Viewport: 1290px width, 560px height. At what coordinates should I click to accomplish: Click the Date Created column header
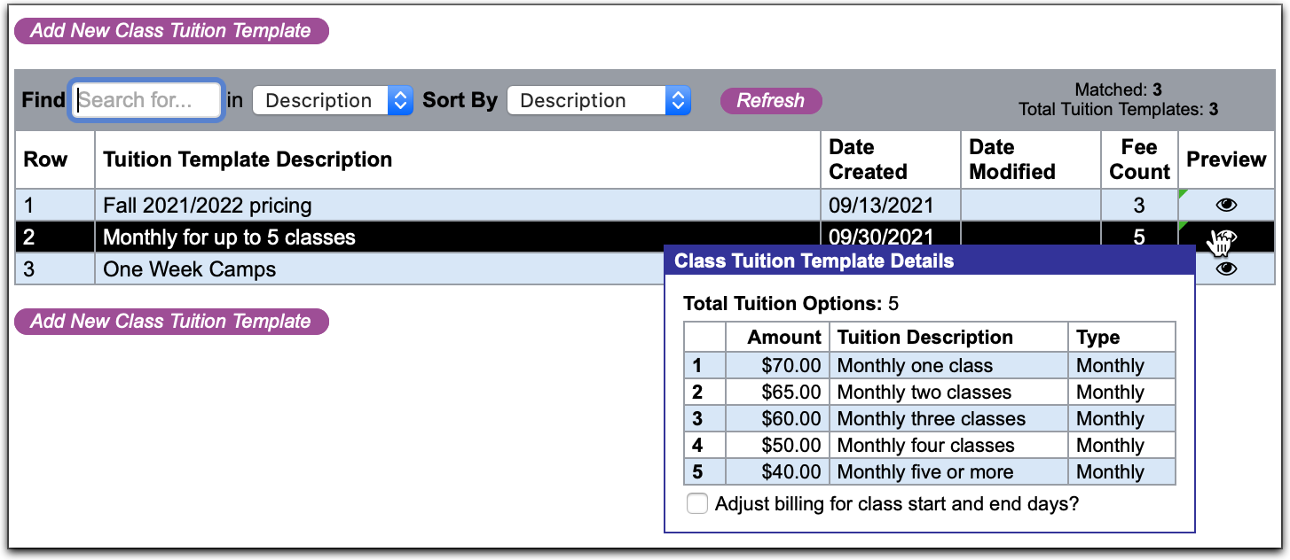click(x=868, y=159)
